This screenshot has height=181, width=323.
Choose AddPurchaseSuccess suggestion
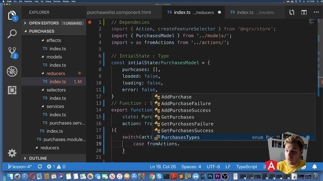pos(233,110)
